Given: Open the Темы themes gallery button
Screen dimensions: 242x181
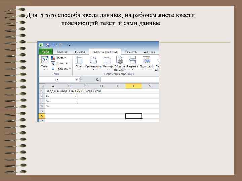Looking at the screenshot, I should [45, 63].
